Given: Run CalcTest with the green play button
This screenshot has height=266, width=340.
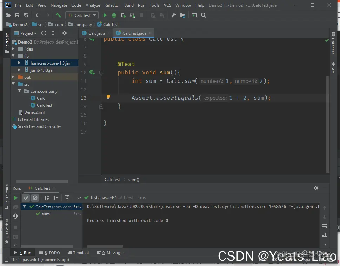Looking at the screenshot, I should (x=105, y=15).
